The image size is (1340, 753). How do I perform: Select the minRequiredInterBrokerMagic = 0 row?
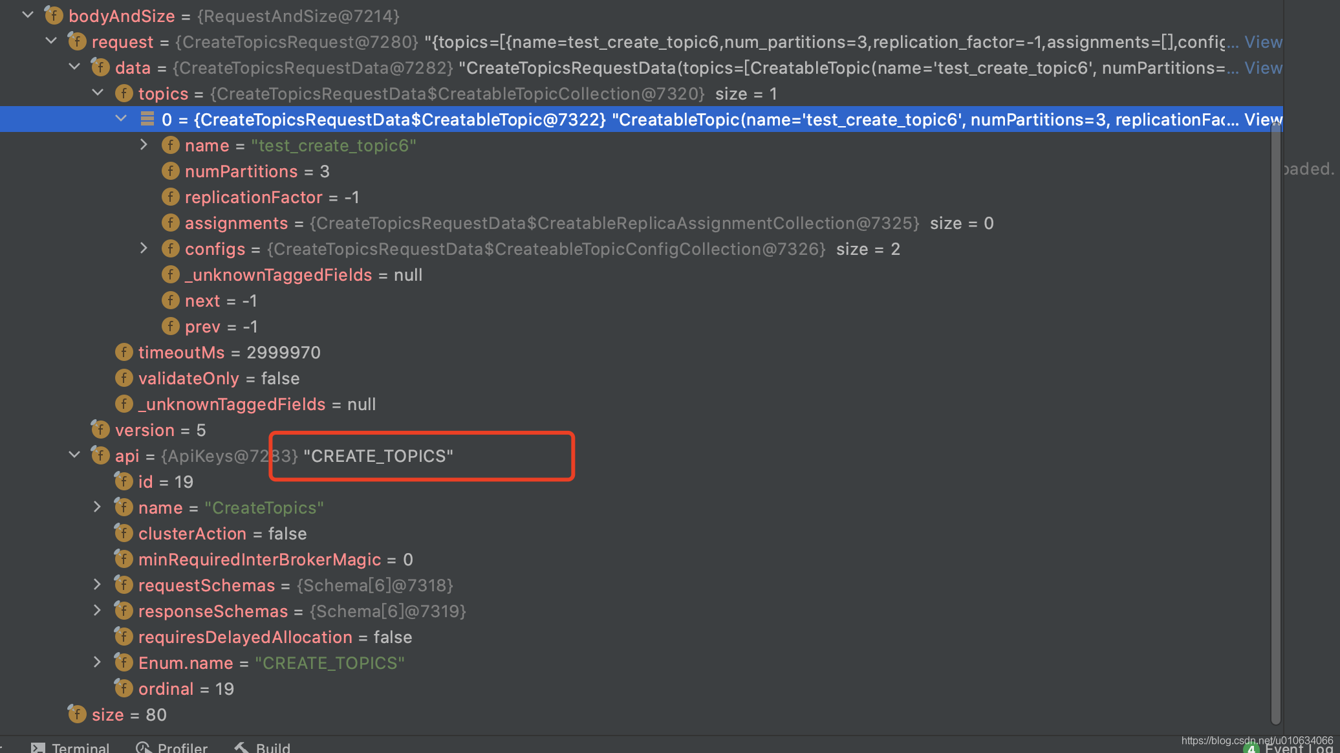click(x=642, y=560)
